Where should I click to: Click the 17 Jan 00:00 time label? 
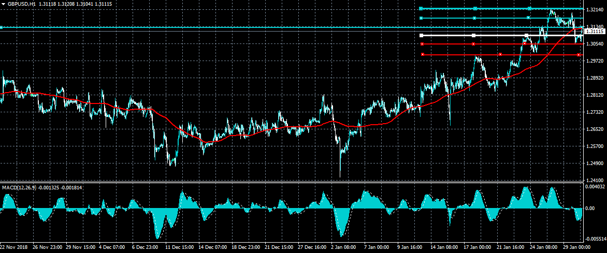[479, 247]
